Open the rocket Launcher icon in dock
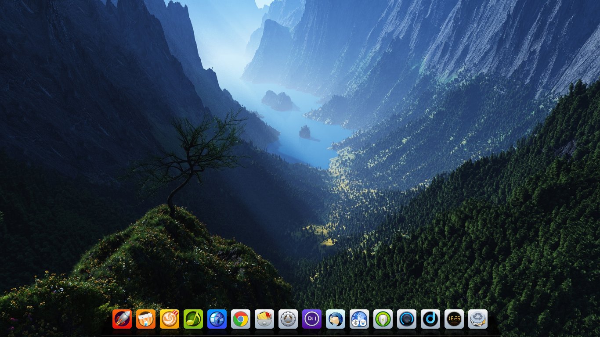This screenshot has height=337, width=600. [x=122, y=319]
